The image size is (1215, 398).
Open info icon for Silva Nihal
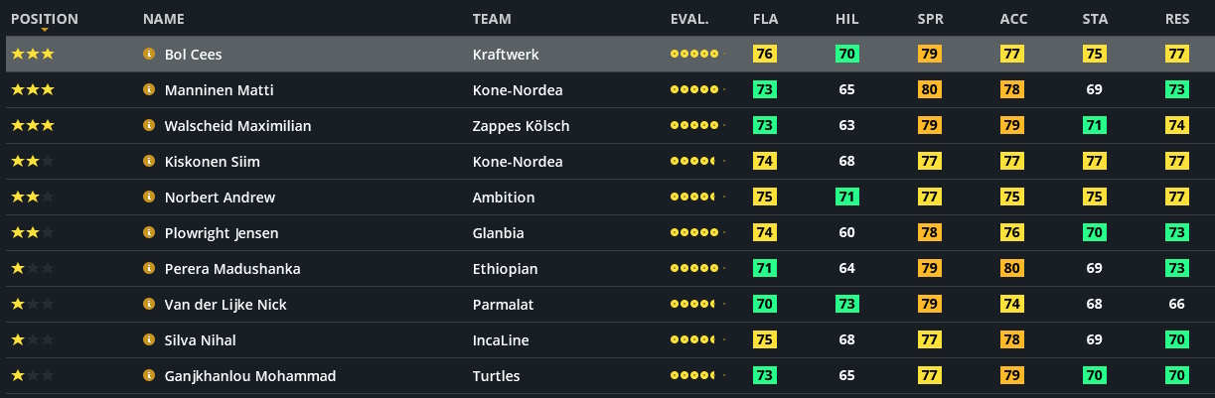tap(149, 340)
